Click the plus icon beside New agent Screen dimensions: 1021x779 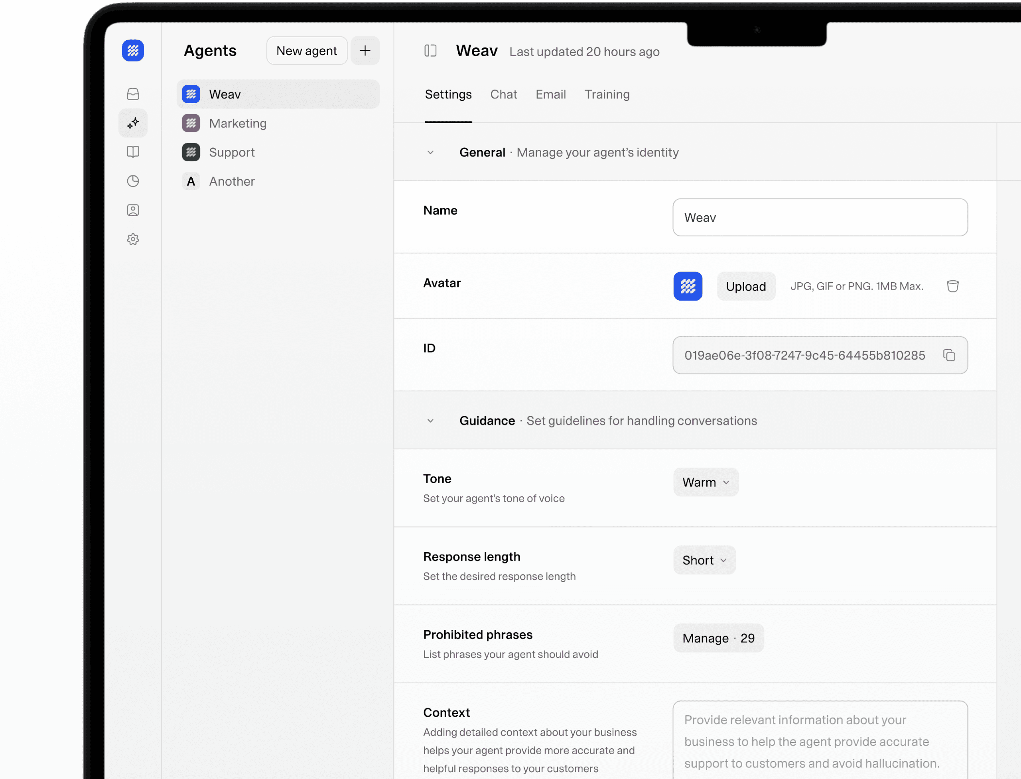(x=365, y=51)
